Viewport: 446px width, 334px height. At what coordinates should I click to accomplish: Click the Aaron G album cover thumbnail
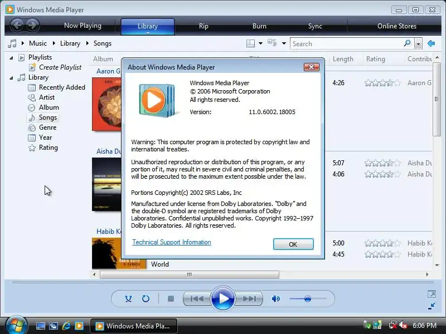click(106, 105)
